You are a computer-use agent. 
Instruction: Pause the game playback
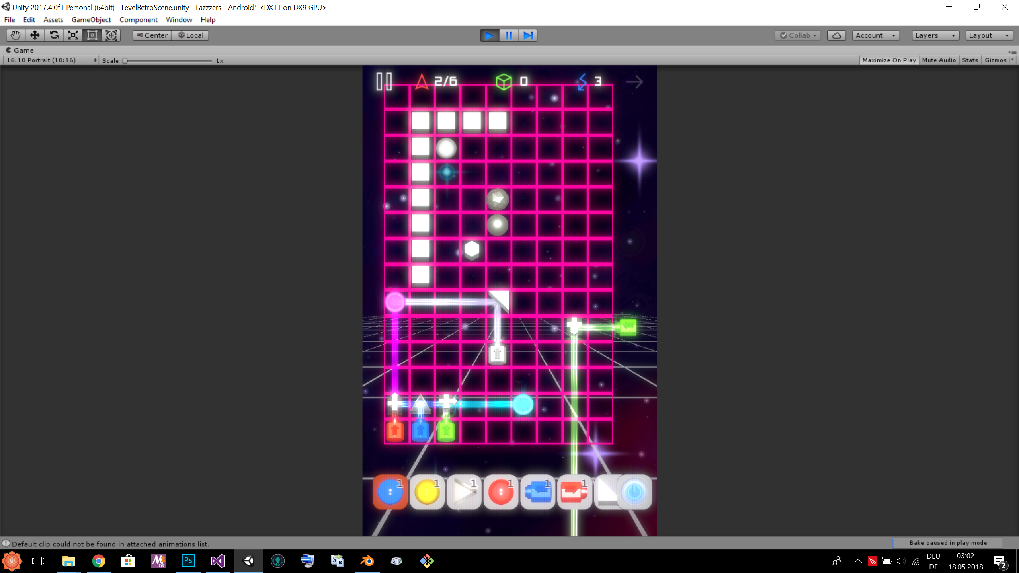pos(509,35)
